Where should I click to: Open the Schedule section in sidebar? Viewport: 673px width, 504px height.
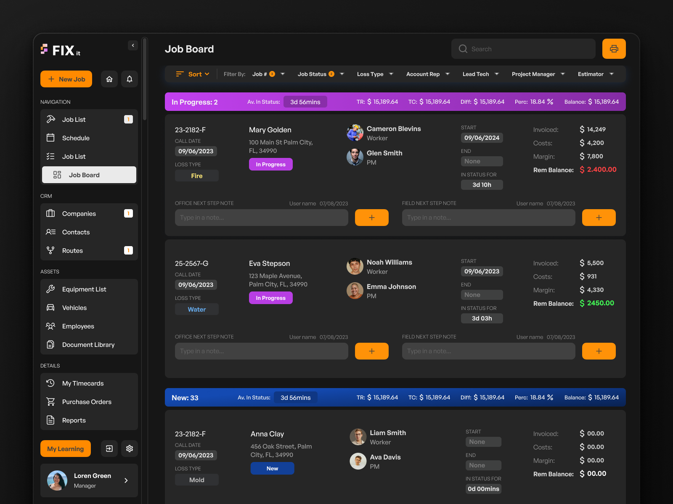tap(76, 138)
